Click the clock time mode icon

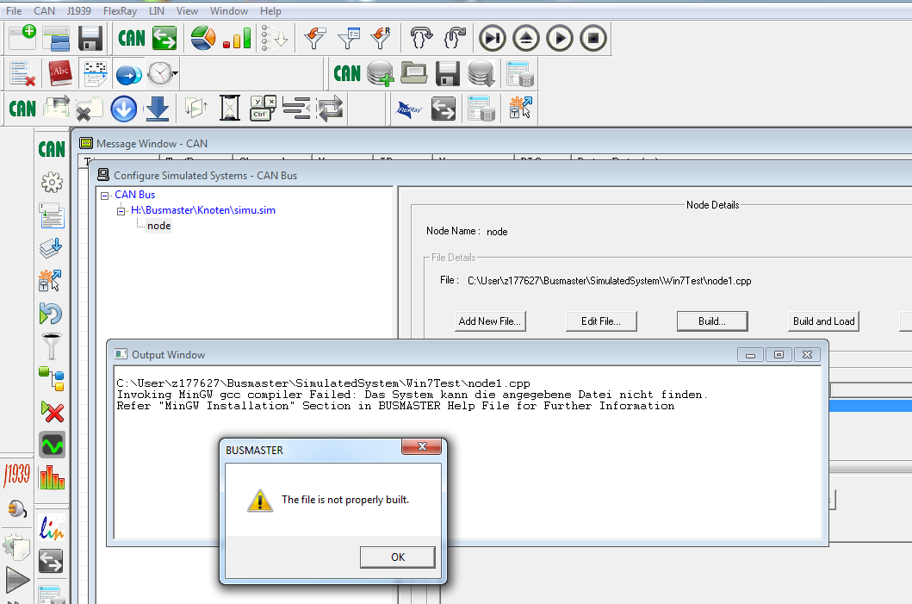click(x=160, y=74)
